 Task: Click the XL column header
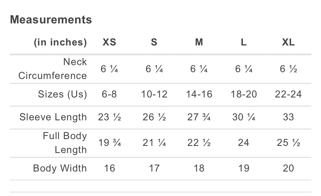(x=288, y=42)
